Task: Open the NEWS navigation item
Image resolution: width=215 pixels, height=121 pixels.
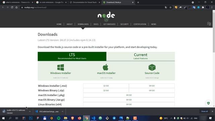Action: click(154, 24)
